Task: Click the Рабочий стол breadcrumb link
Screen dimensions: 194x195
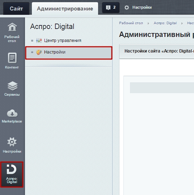Action: tap(131, 23)
